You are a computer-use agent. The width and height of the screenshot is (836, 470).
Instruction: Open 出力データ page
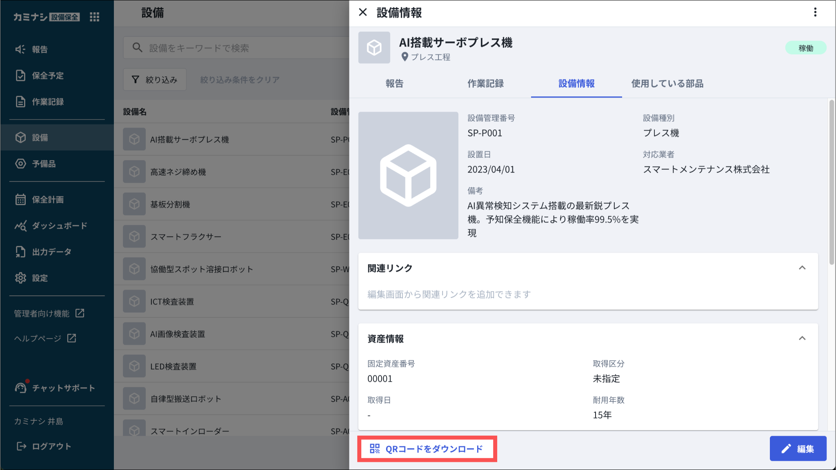tap(51, 252)
